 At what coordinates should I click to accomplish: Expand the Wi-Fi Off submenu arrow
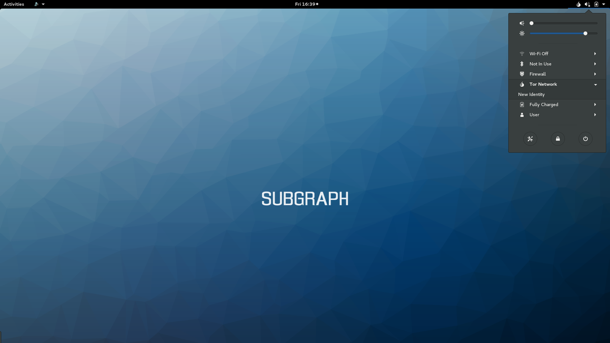point(595,54)
